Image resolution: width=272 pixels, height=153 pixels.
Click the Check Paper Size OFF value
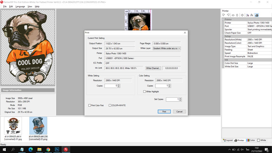[249, 33]
